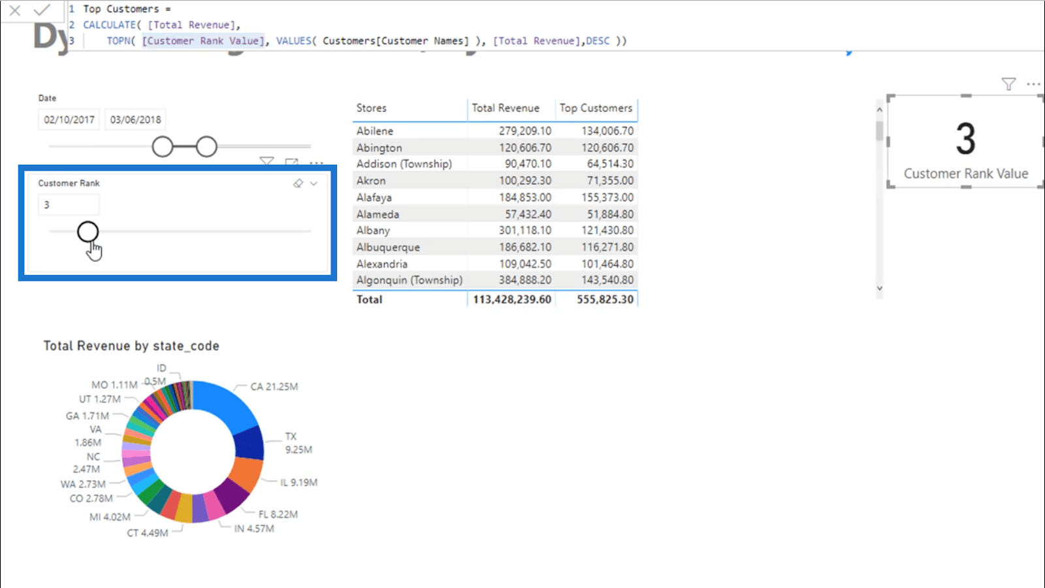Click [Customer Rank Value] in the formula bar

point(203,41)
